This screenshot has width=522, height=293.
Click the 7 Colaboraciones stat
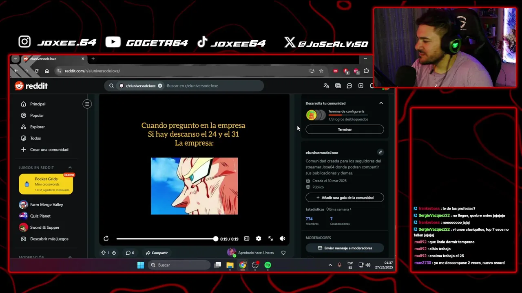[340, 221]
